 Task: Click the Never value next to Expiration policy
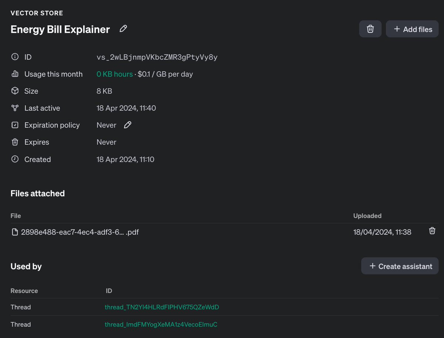(x=107, y=125)
